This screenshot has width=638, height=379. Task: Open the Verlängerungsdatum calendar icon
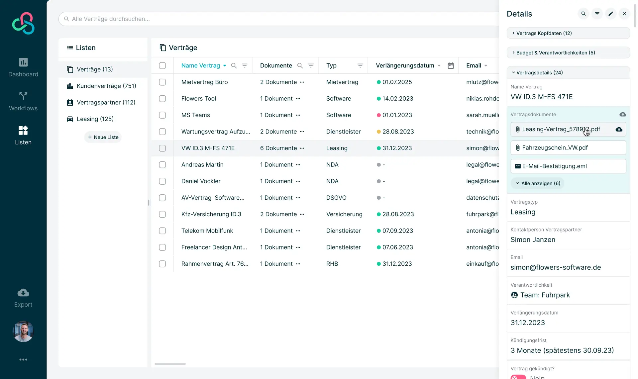tap(451, 65)
